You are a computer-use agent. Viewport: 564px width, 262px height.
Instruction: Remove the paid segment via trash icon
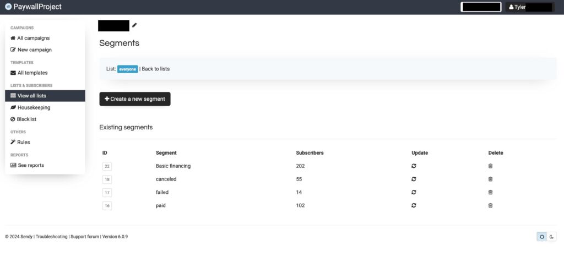point(490,205)
